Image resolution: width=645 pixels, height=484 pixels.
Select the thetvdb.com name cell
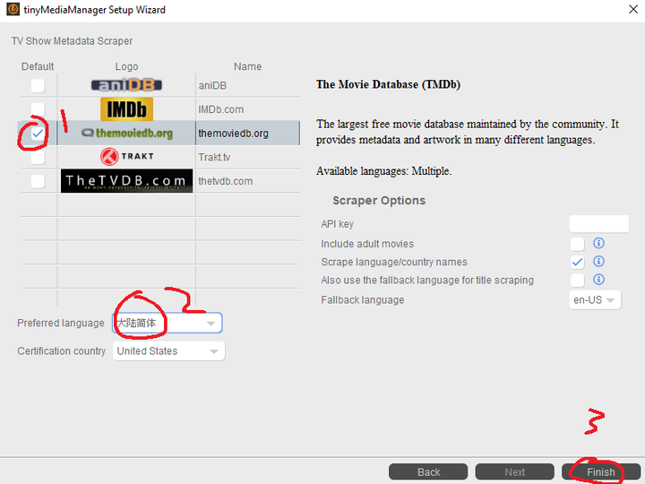coord(248,181)
